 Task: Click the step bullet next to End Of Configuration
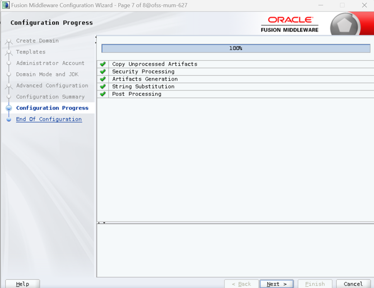click(9, 119)
